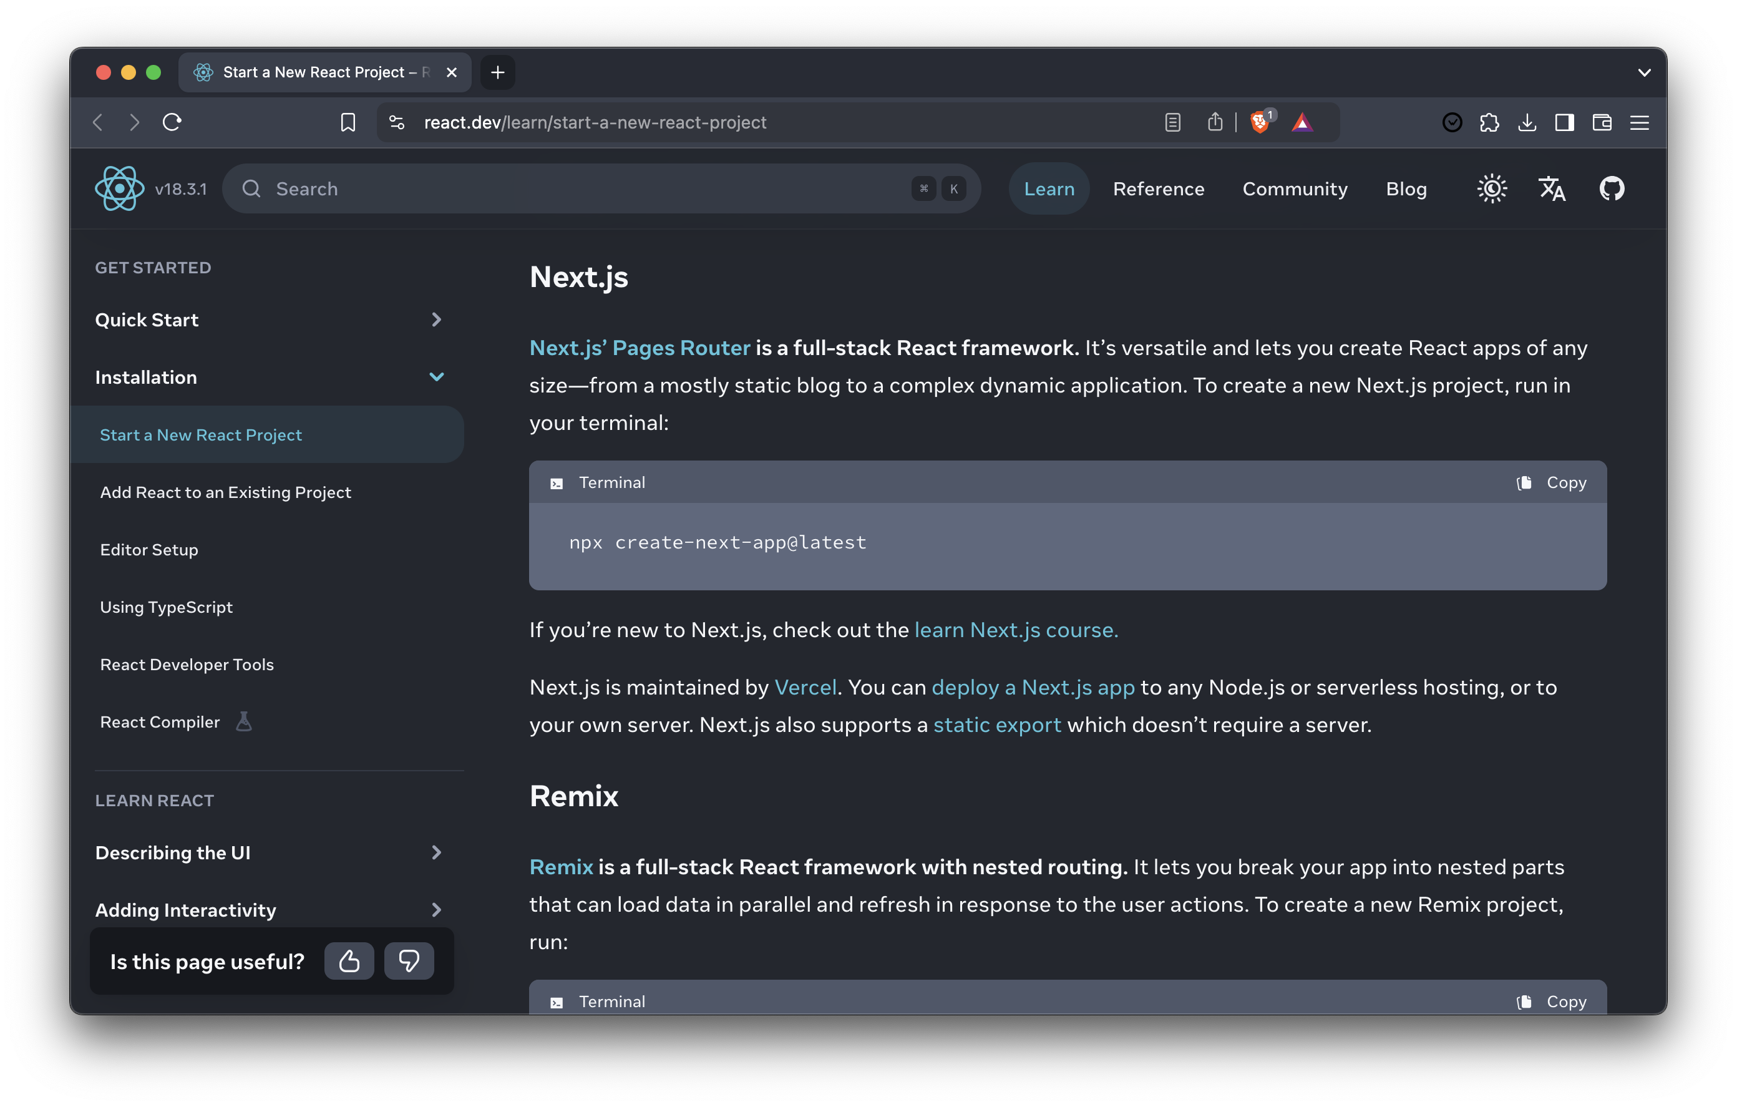Copy the npx create-next-app command

tap(1552, 482)
